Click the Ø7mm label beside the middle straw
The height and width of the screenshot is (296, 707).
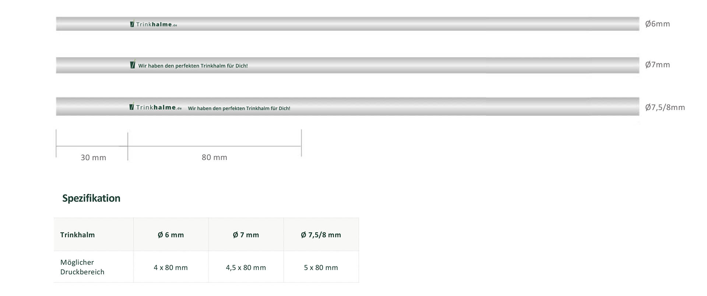(657, 65)
